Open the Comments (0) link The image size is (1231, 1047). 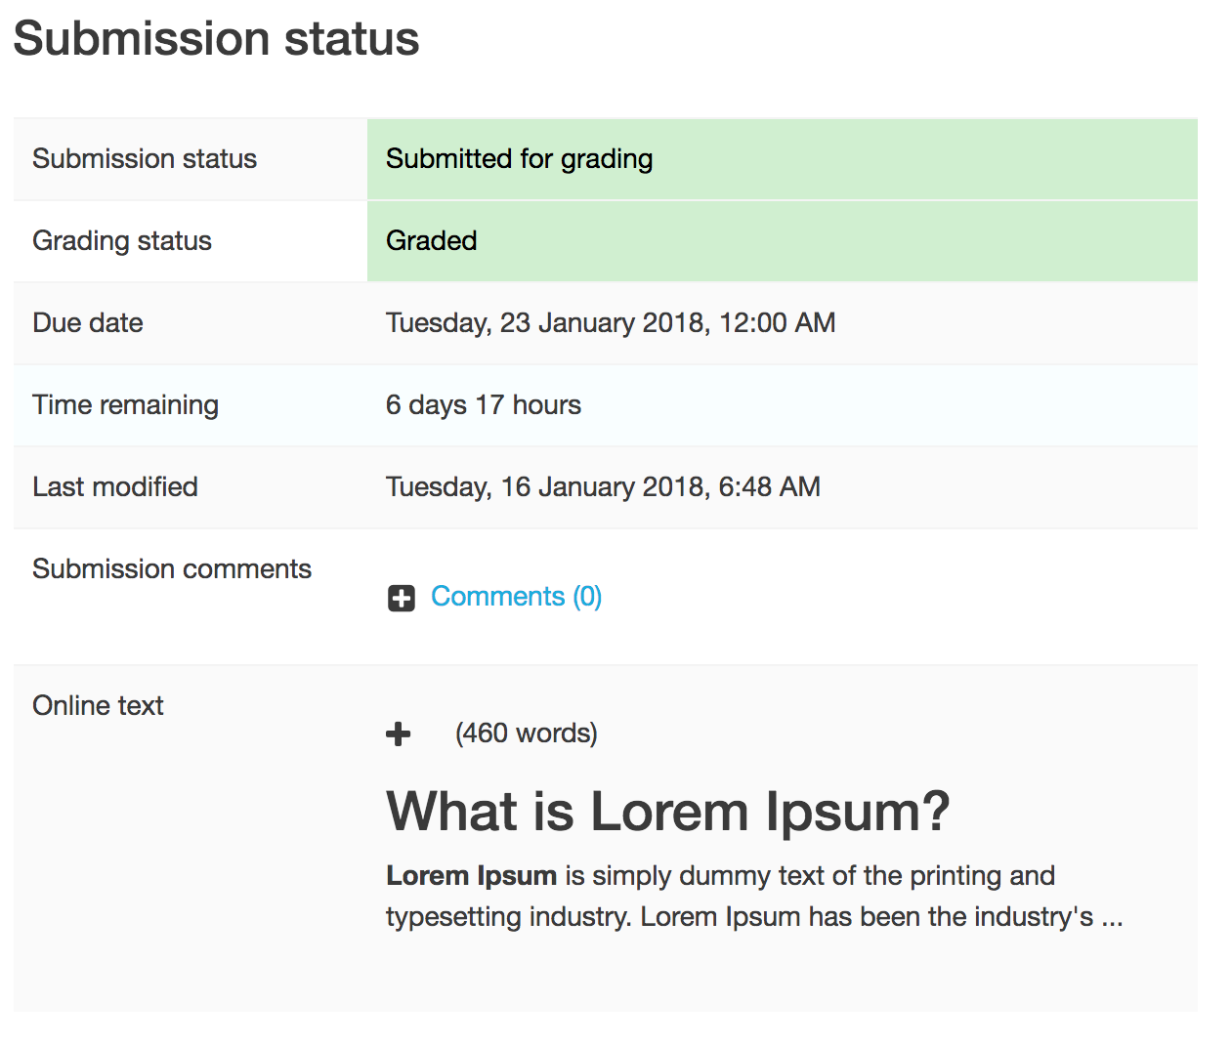coord(516,596)
